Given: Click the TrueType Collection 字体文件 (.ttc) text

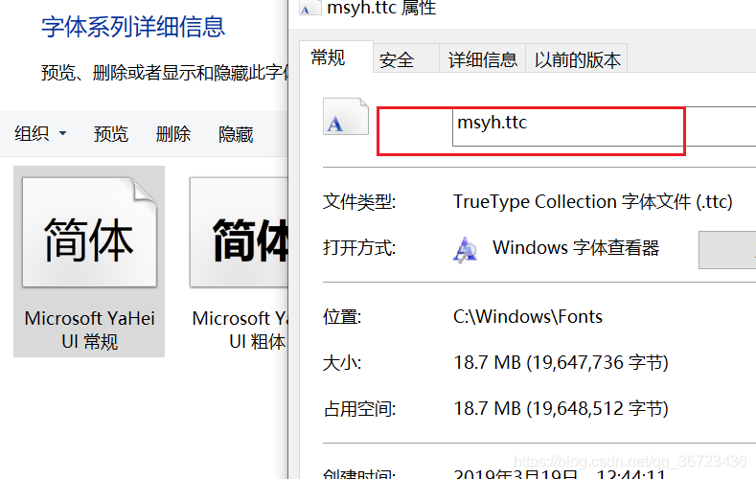Looking at the screenshot, I should point(593,201).
